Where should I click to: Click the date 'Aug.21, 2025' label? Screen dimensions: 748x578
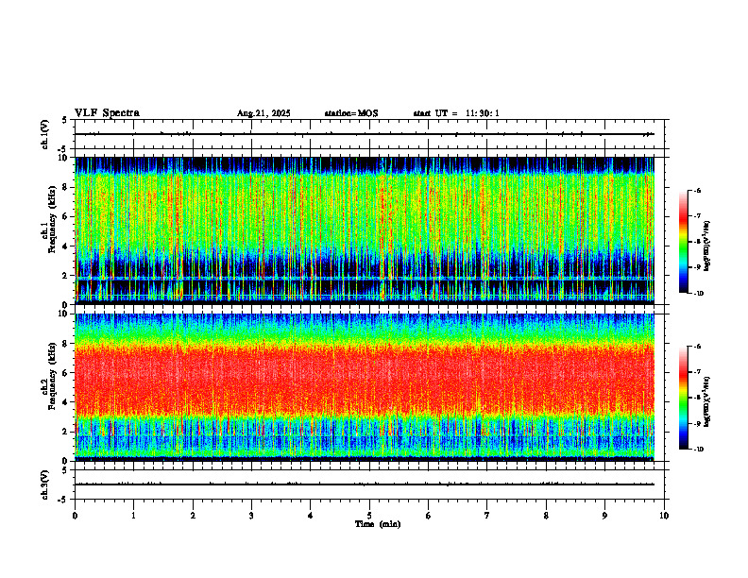pyautogui.click(x=263, y=113)
